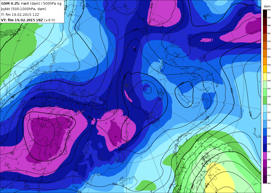Select the dark red 582–588 legend swatch
This screenshot has width=273, height=193.
coord(265,29)
